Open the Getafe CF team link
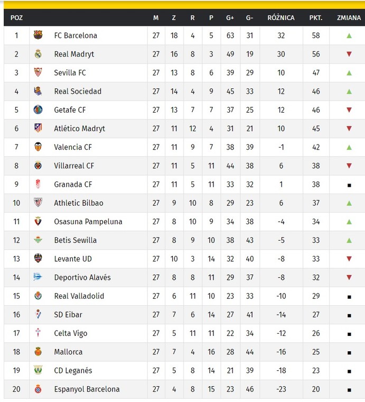 click(70, 110)
